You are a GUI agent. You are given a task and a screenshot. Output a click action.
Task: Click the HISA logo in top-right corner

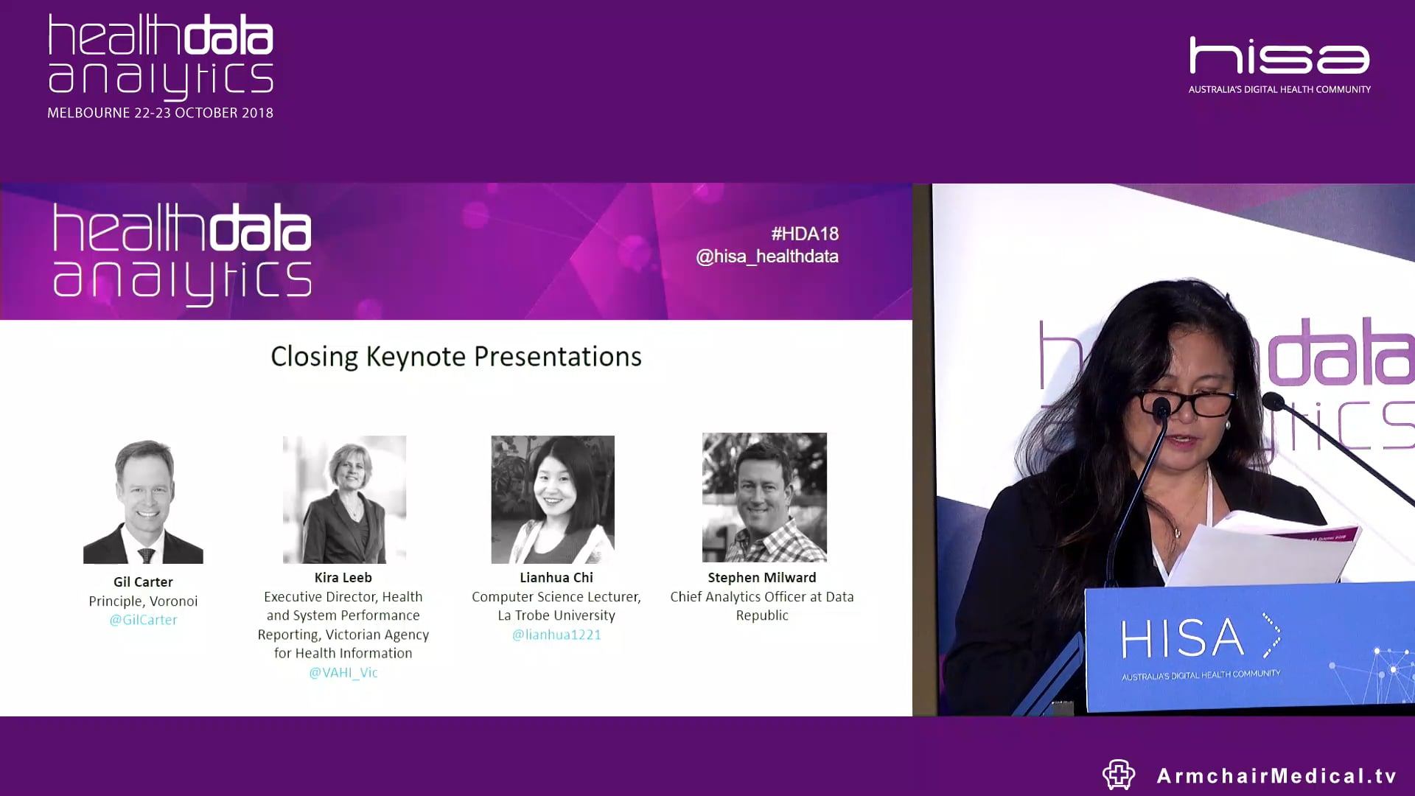(1279, 56)
